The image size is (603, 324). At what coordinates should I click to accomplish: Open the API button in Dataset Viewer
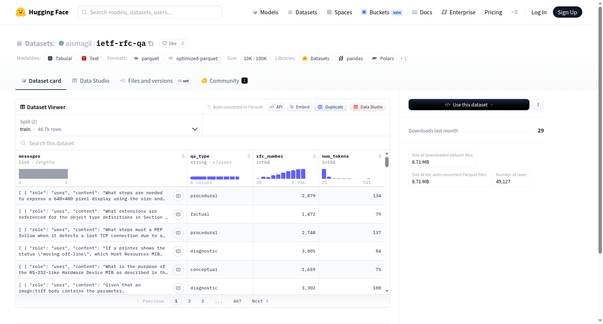(x=276, y=107)
